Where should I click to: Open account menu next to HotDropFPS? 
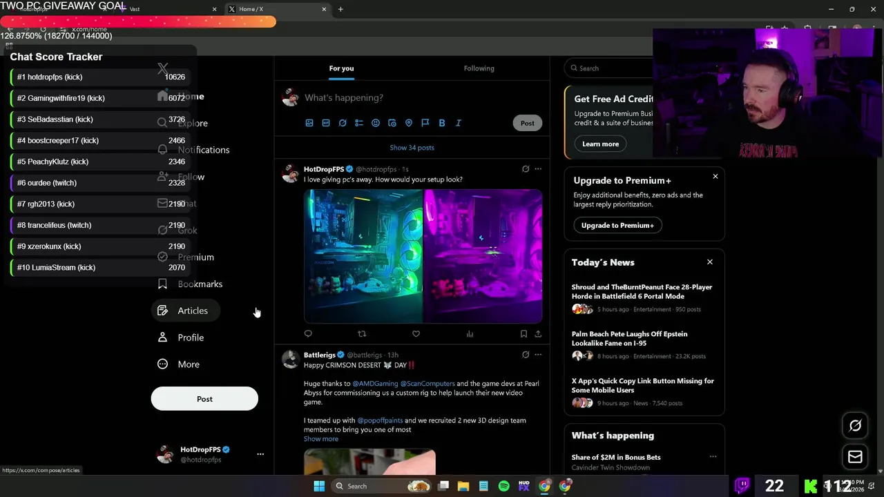260,454
